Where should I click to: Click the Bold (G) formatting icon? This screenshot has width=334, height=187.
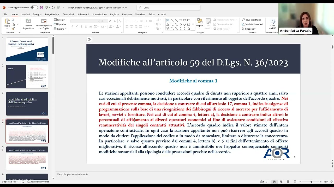pyautogui.click(x=73, y=26)
